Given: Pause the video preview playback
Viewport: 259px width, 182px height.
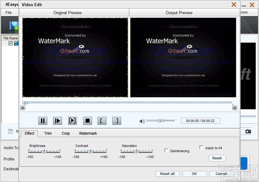Looking at the screenshot, I should [43, 121].
